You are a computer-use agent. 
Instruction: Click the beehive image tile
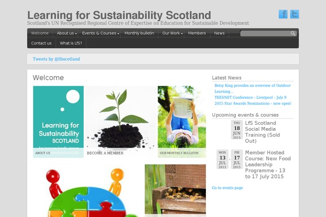point(175,190)
